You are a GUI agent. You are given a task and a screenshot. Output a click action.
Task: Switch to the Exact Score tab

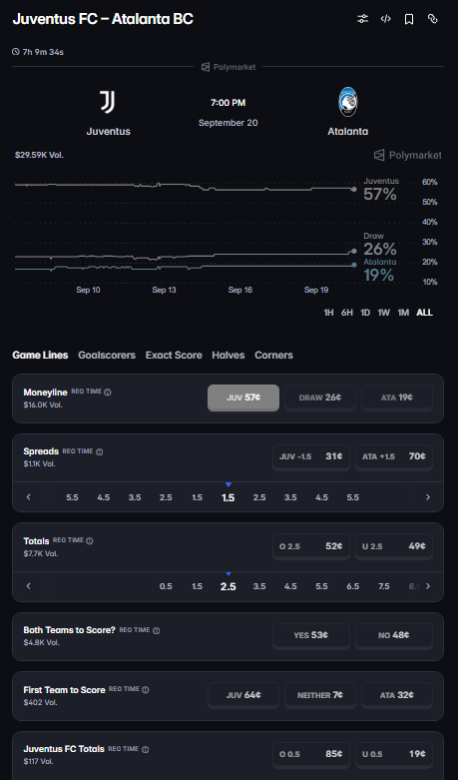click(174, 356)
